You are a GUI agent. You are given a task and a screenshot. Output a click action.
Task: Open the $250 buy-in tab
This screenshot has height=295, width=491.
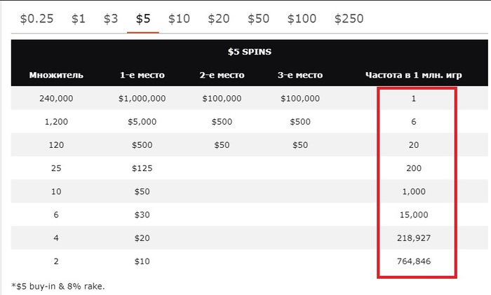click(x=349, y=19)
